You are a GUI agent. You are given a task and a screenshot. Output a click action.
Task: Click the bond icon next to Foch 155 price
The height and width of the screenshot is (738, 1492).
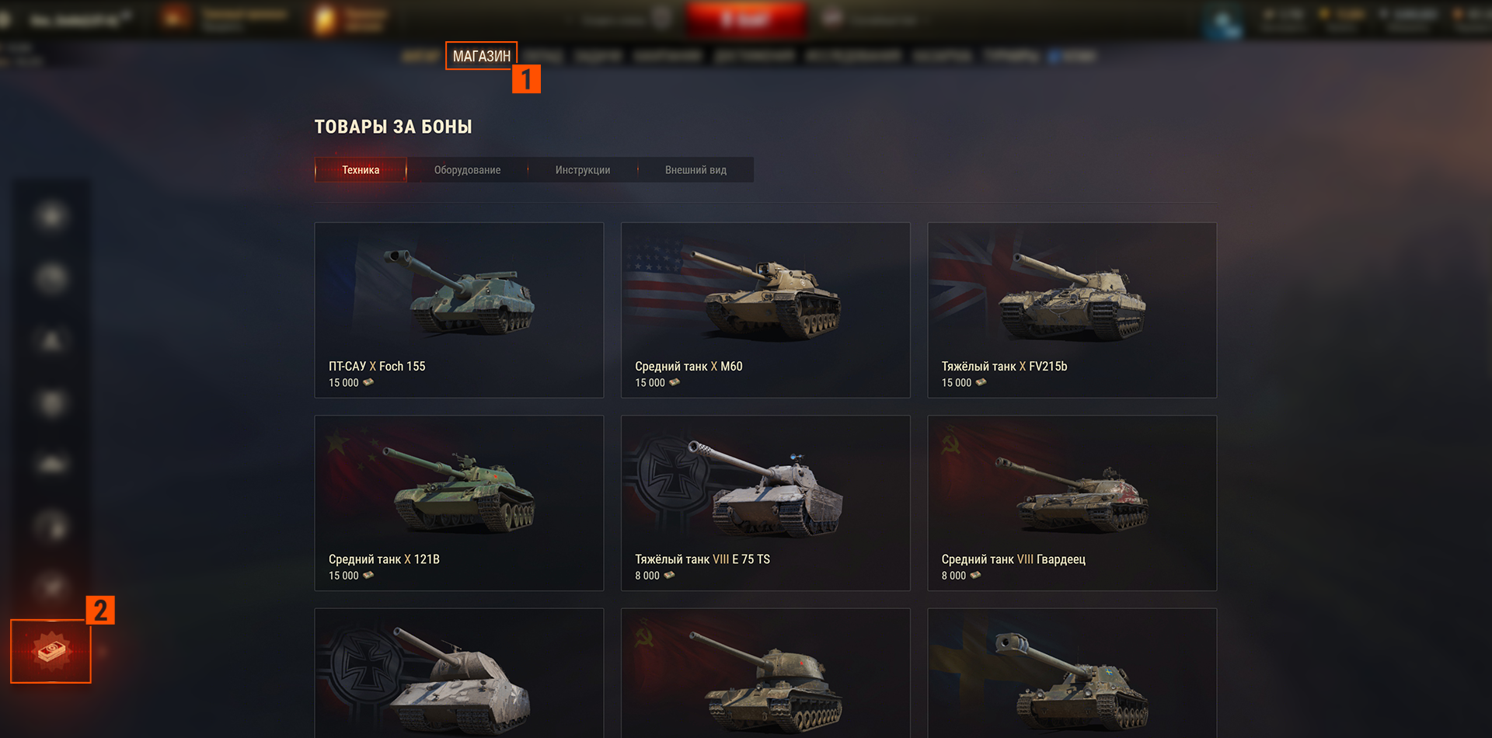[368, 382]
